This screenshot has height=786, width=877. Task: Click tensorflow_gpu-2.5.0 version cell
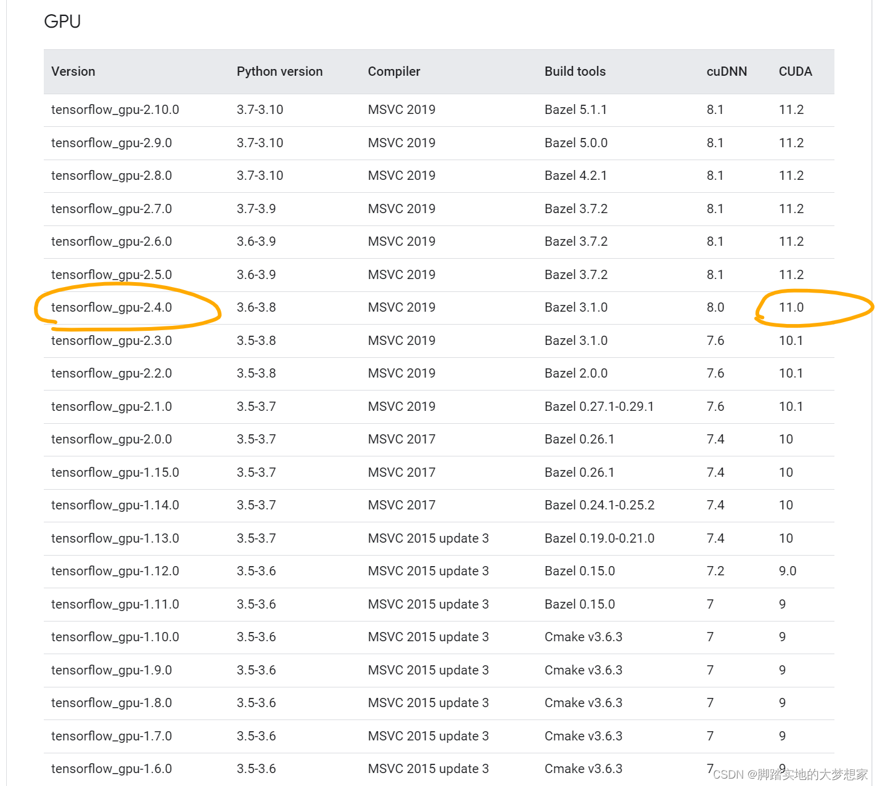point(112,275)
